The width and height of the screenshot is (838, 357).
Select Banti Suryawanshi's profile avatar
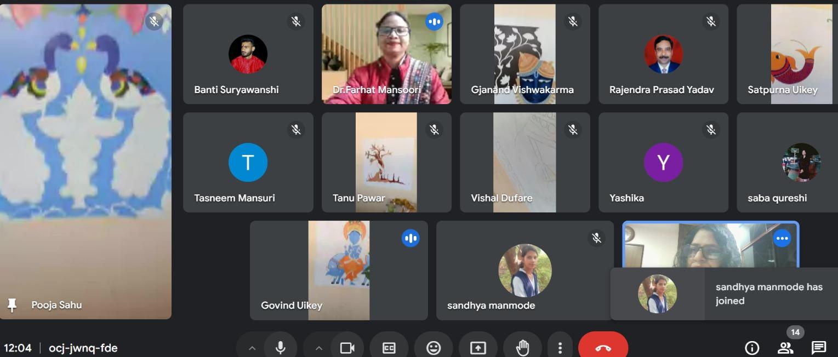[248, 54]
